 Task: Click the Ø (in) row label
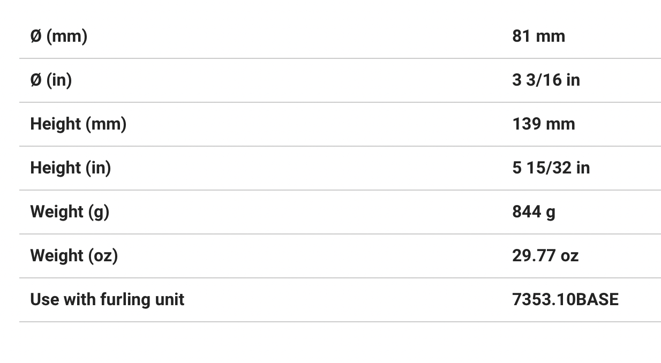(51, 80)
